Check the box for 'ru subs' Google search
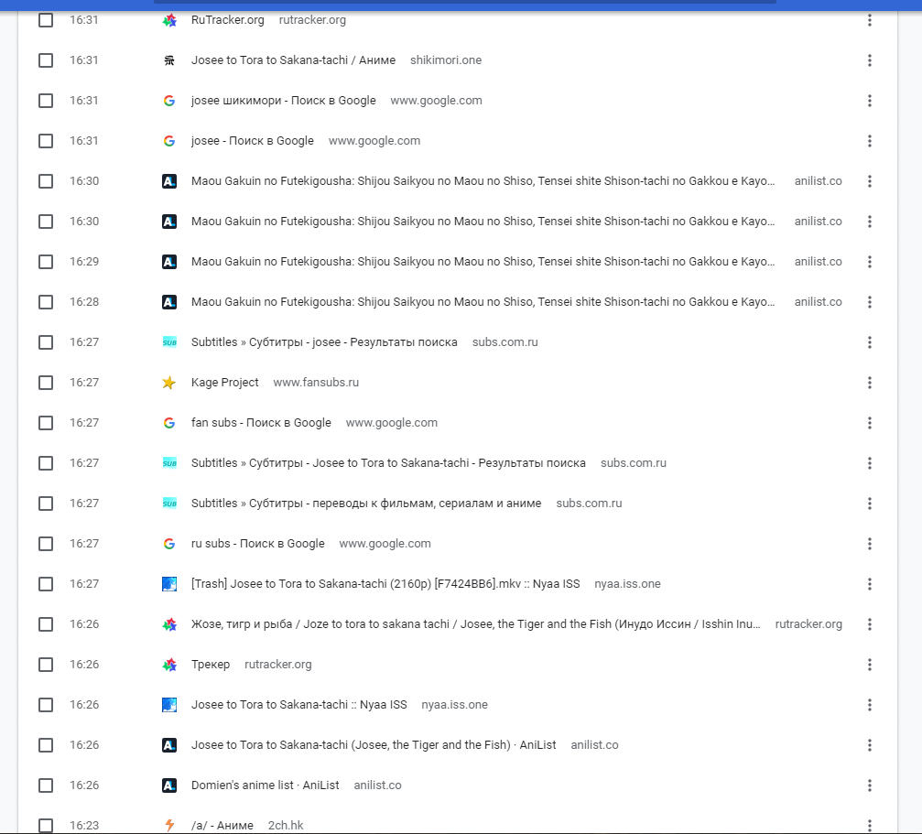This screenshot has height=834, width=922. click(46, 544)
